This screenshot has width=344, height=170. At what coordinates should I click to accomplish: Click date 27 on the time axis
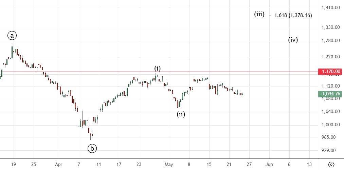point(249,164)
